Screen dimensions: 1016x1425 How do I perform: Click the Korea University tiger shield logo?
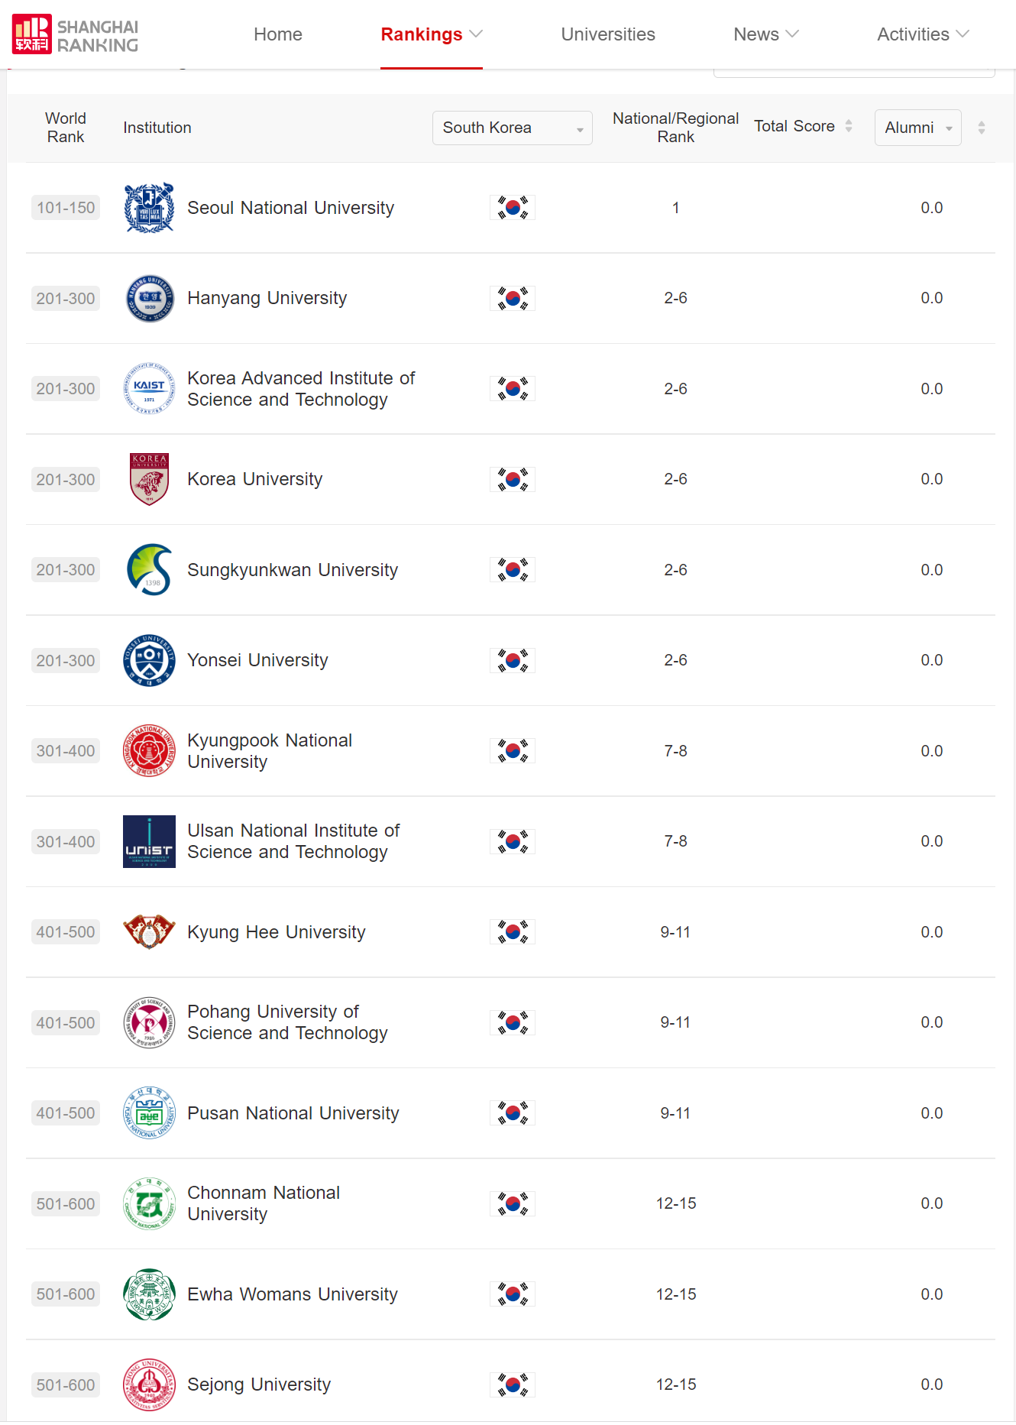[x=149, y=479]
